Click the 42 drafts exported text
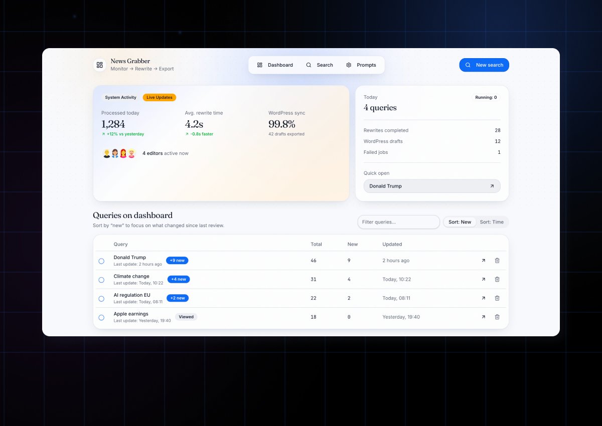Image resolution: width=602 pixels, height=426 pixels. [286, 134]
